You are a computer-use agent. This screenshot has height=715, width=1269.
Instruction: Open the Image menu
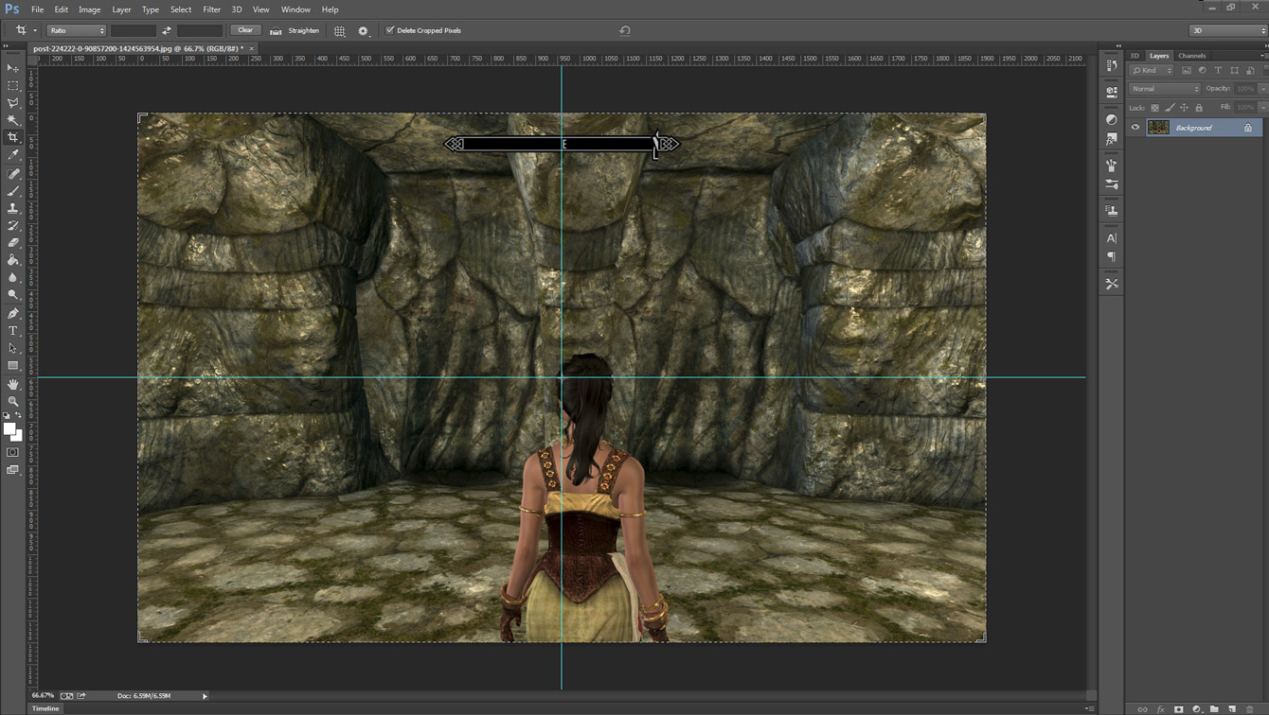[89, 9]
